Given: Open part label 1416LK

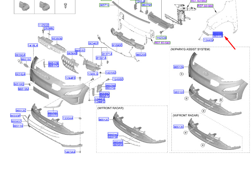Looking at the screenshot, I should tap(33, 45).
